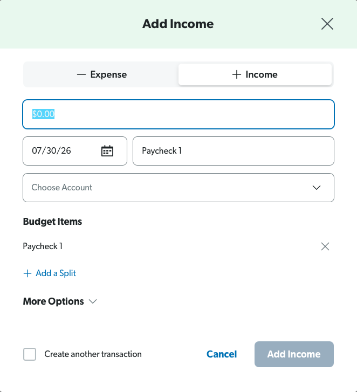The image size is (357, 392).
Task: Focus the $0.00 amount field
Action: 178,114
